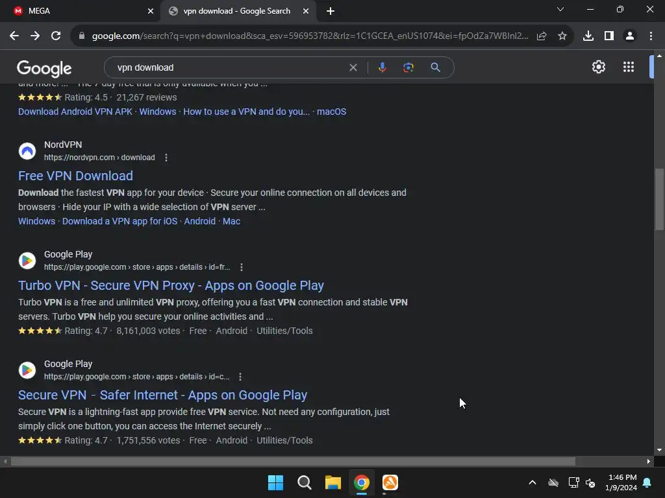The height and width of the screenshot is (498, 665).
Task: Close the MEGA tab
Action: [151, 11]
